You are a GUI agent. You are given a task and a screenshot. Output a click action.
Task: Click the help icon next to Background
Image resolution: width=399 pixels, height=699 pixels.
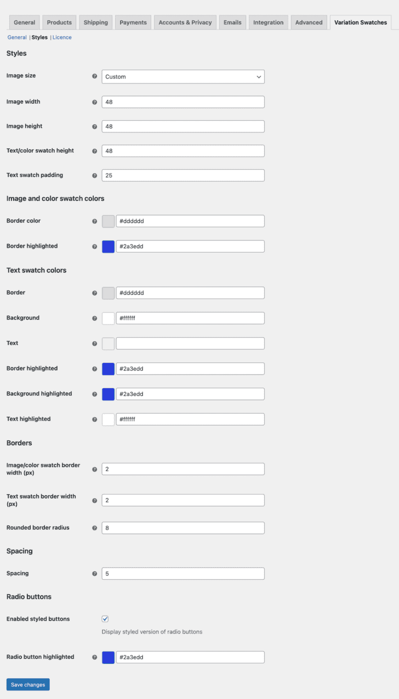pyautogui.click(x=94, y=318)
